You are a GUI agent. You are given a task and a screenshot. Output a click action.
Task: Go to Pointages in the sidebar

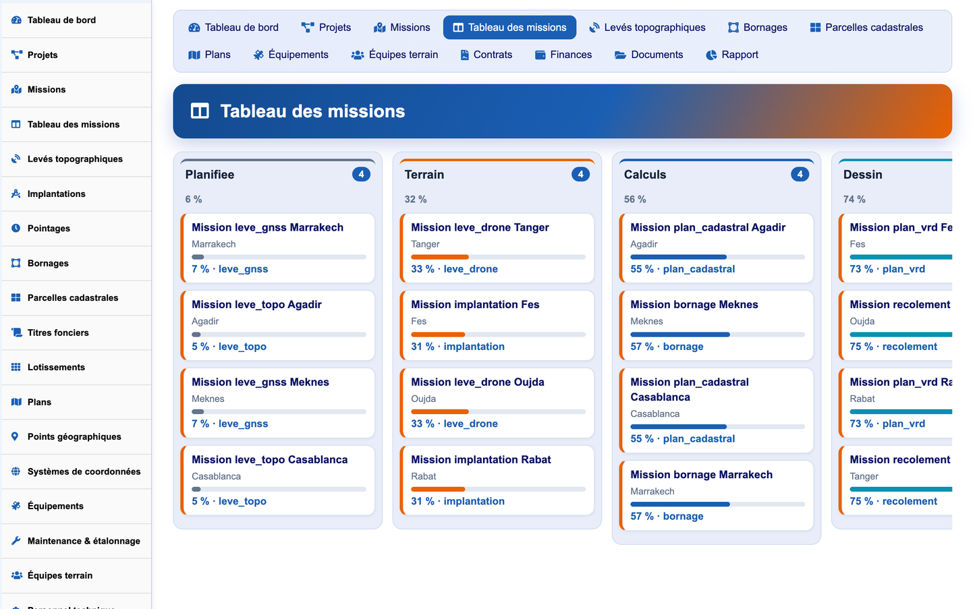tap(76, 229)
